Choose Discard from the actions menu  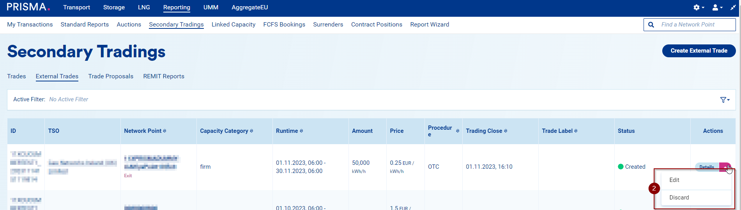(x=679, y=198)
